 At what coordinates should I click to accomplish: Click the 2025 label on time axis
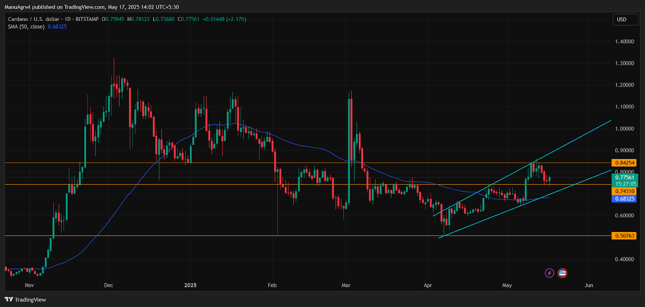coord(190,285)
